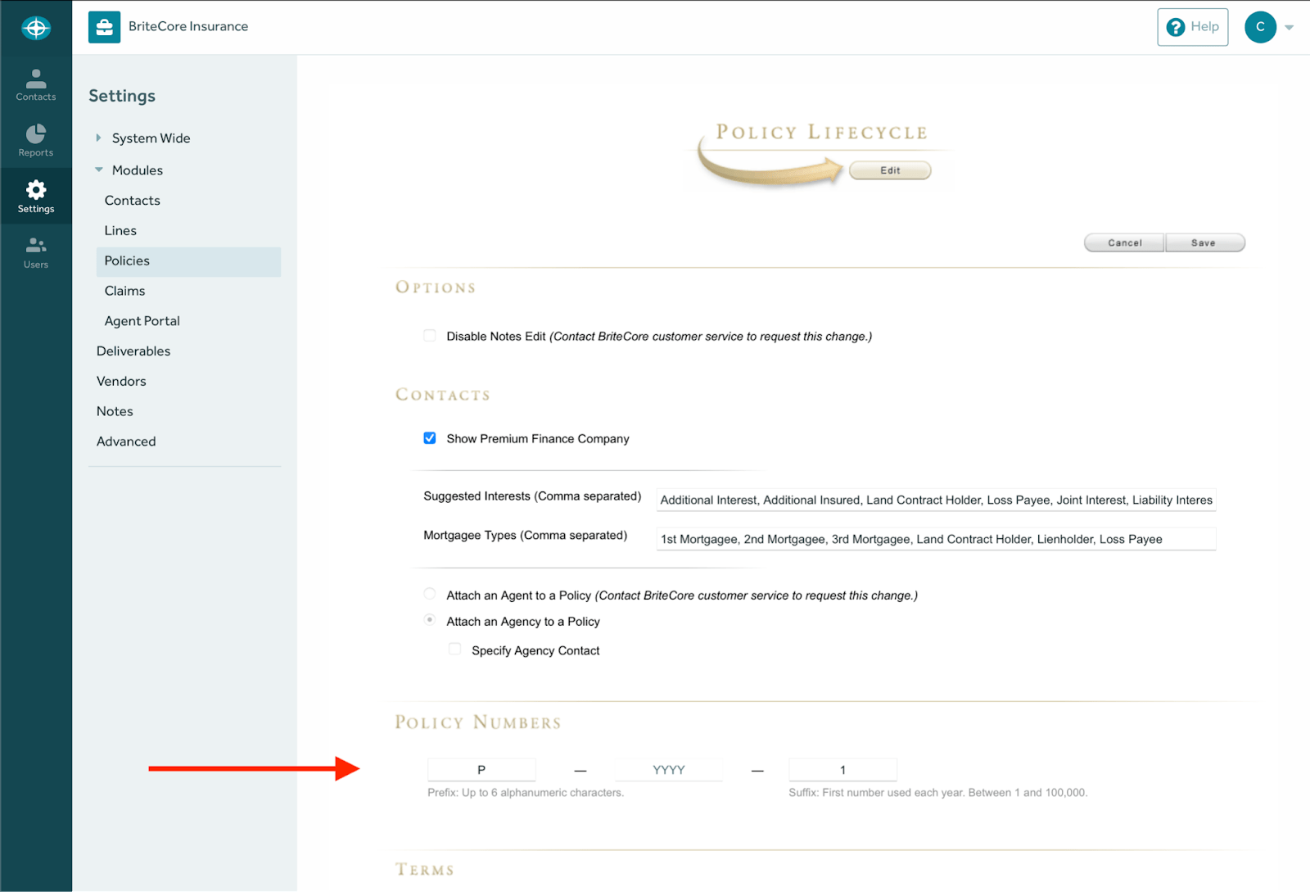1310x892 pixels.
Task: Click the Policy Numbers section heading
Action: pos(478,722)
